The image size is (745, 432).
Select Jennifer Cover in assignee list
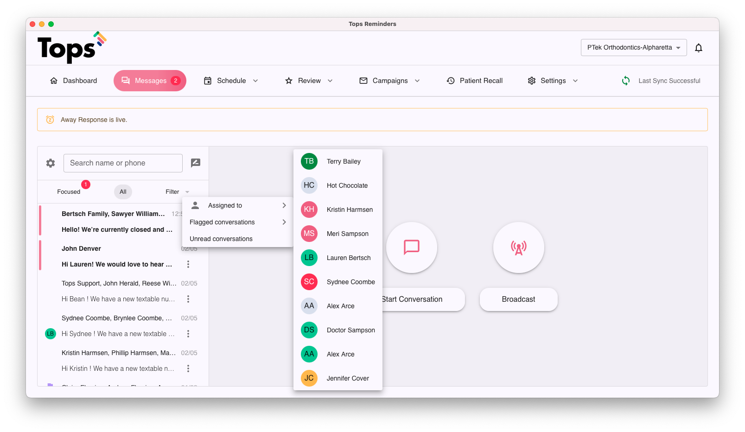coord(338,378)
